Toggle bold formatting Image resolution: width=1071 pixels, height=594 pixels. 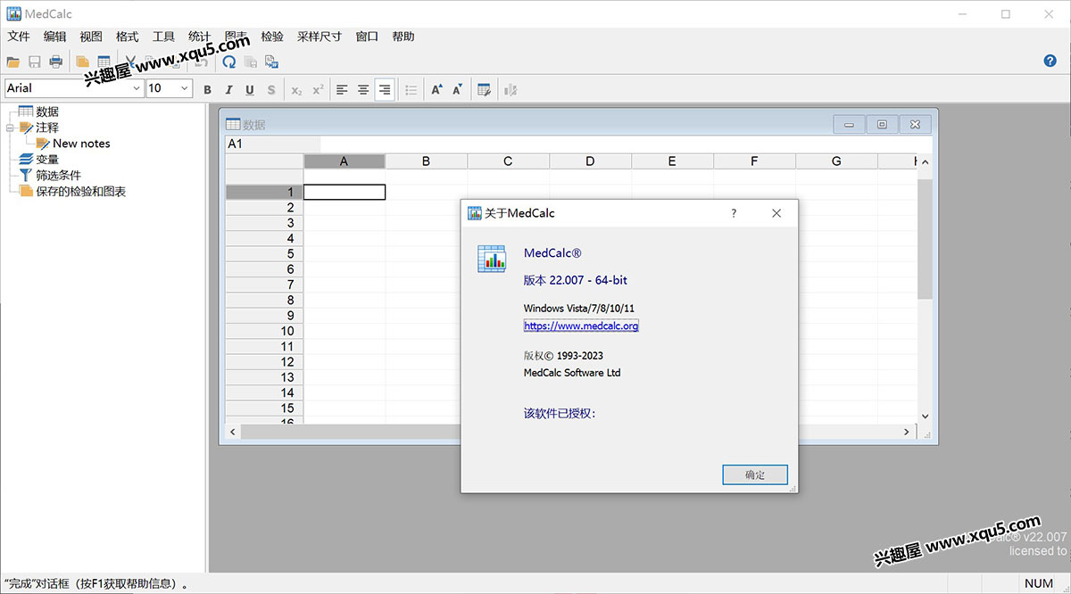tap(208, 89)
